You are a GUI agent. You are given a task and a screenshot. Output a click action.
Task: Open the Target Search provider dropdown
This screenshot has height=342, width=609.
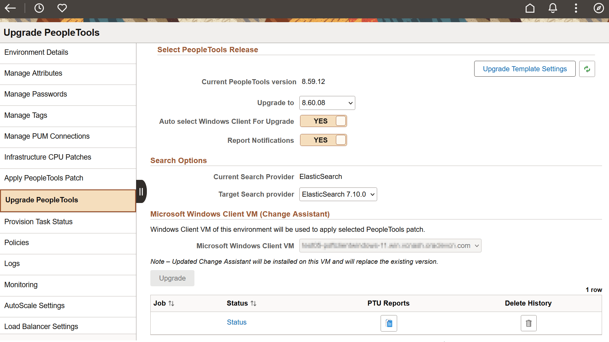coord(338,194)
